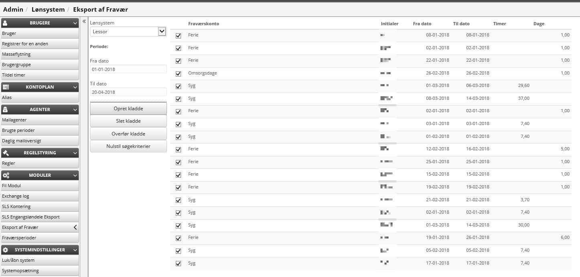
Task: Click the Agenter section icon
Action: pyautogui.click(x=6, y=109)
